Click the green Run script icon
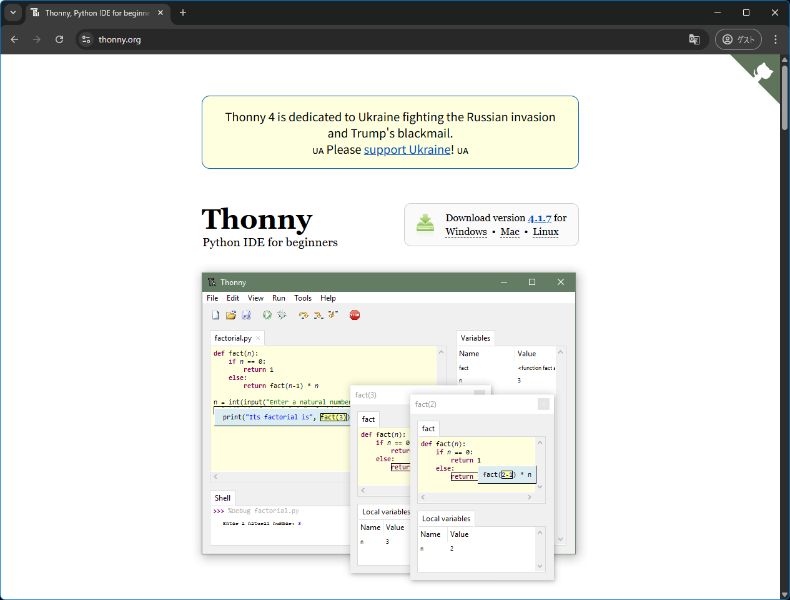790x600 pixels. coord(267,315)
